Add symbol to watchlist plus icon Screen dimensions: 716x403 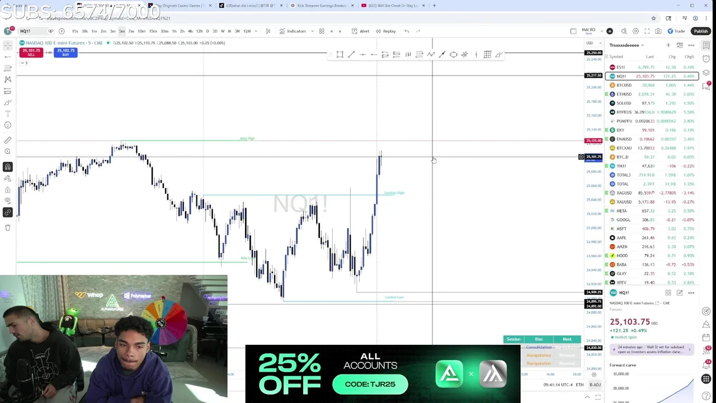(x=668, y=45)
